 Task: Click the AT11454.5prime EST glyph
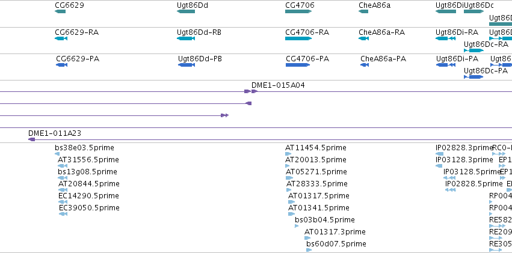(x=288, y=154)
